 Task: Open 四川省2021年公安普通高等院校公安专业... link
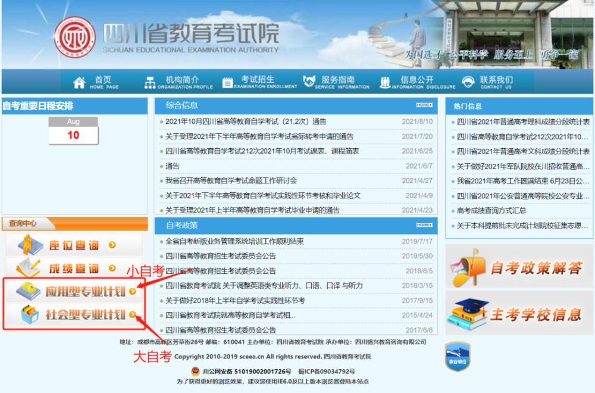click(x=522, y=196)
